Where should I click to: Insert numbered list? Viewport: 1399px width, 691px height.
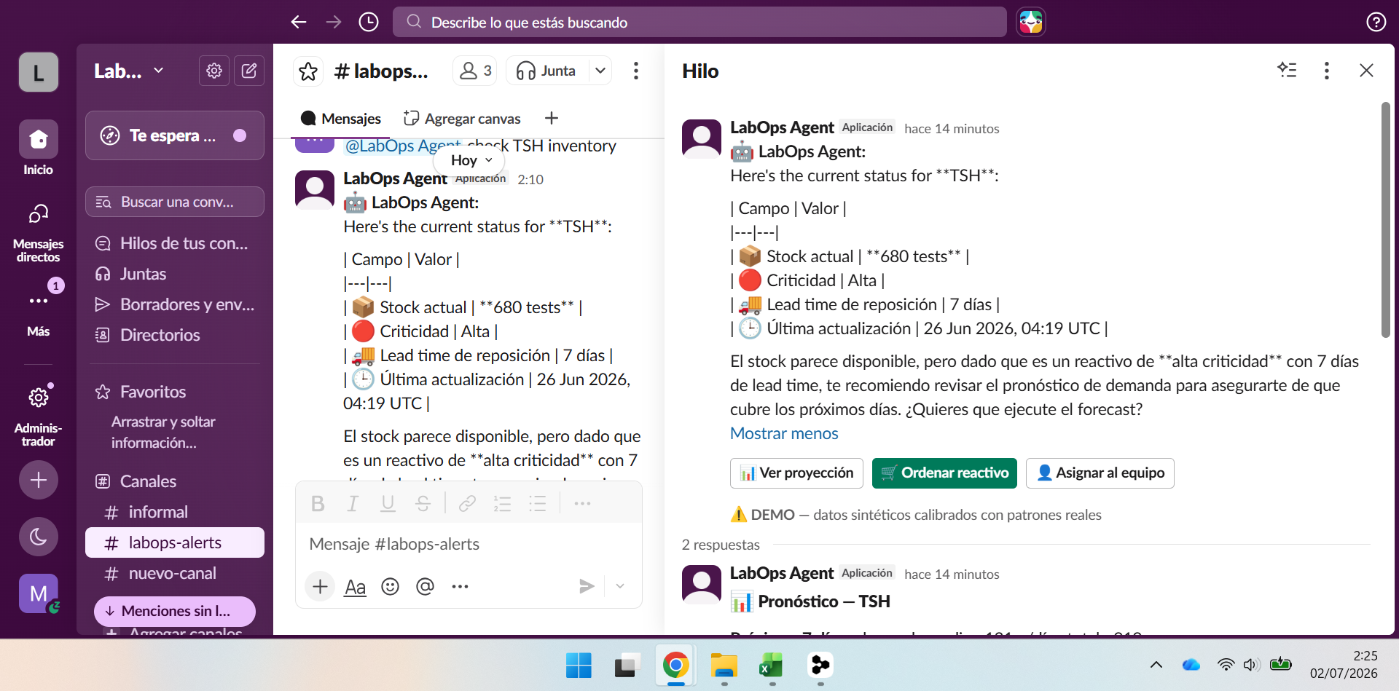click(x=502, y=503)
